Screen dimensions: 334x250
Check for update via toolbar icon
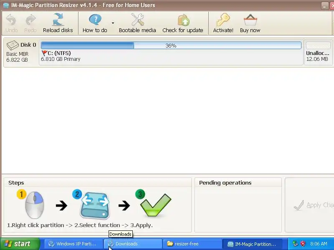click(183, 23)
